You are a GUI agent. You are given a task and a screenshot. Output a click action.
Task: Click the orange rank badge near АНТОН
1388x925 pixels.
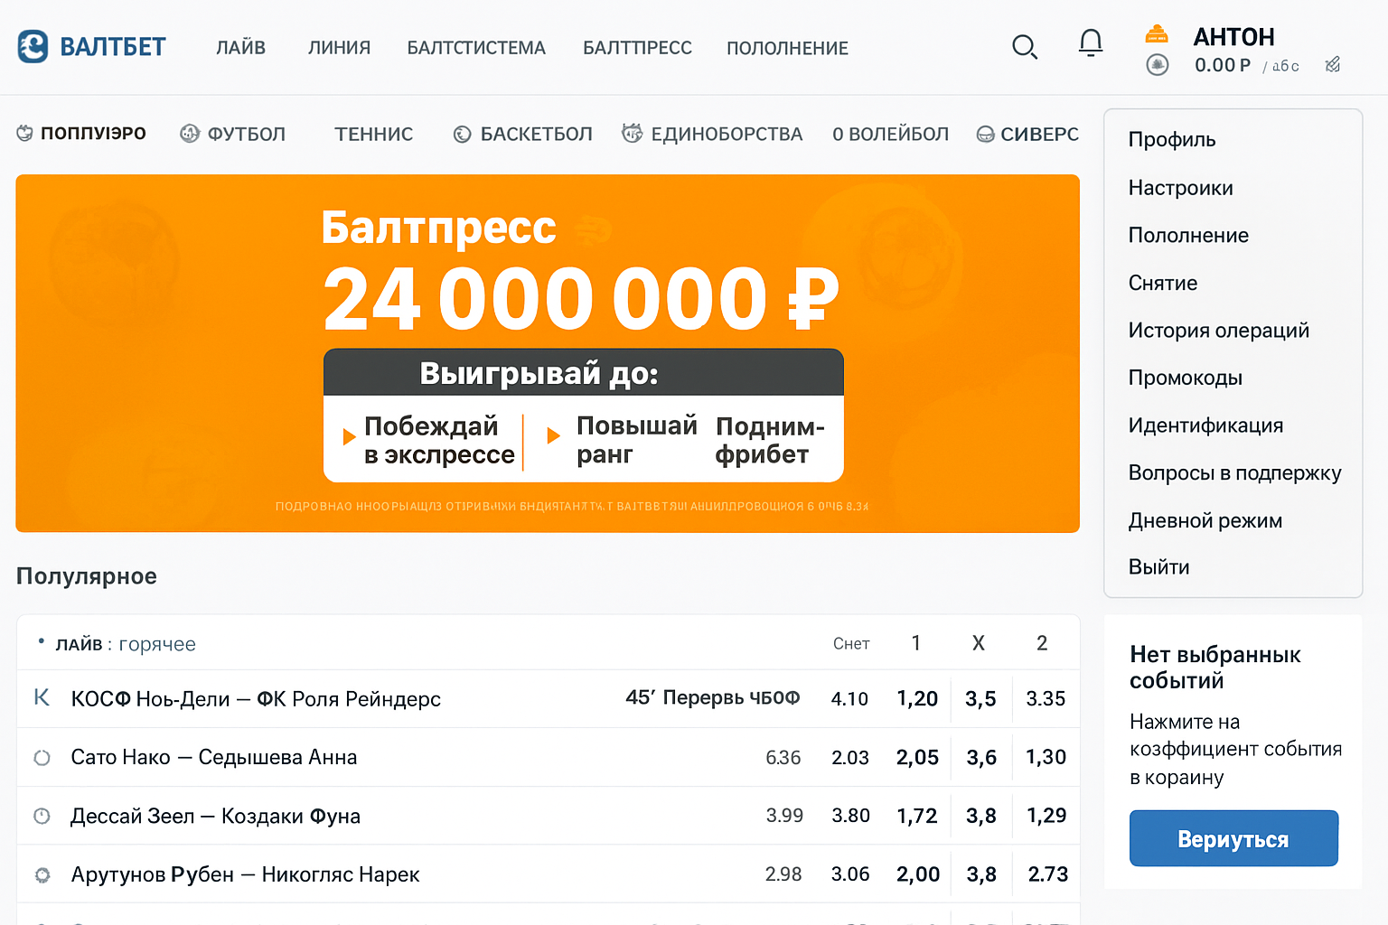[1158, 34]
